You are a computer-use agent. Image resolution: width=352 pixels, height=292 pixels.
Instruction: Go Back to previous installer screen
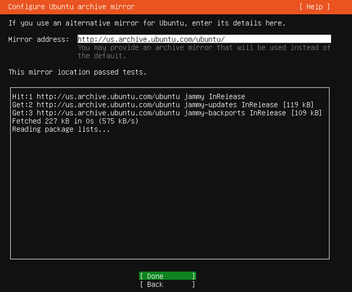pyautogui.click(x=167, y=284)
